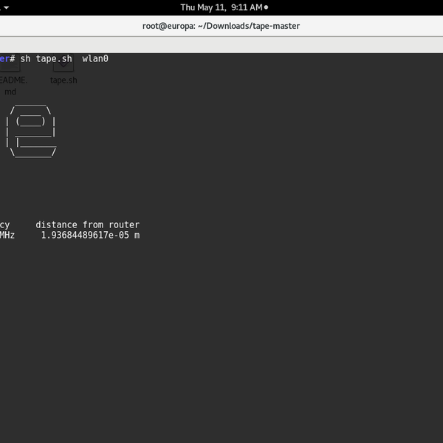The image size is (443, 443).
Task: Click the 1.93684489617e-05 distance value
Action: [85, 235]
